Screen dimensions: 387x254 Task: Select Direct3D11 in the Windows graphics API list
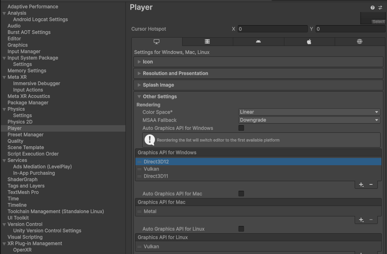[x=258, y=176]
